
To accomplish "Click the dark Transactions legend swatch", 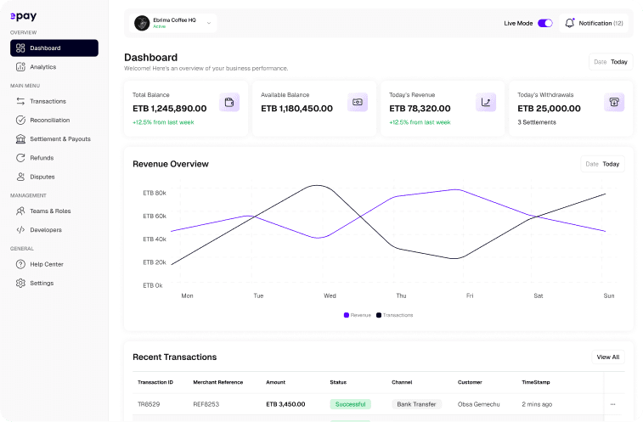I will click(379, 315).
